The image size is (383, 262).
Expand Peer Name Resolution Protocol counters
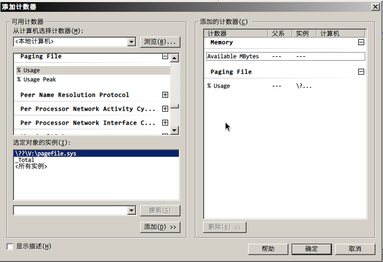165,95
